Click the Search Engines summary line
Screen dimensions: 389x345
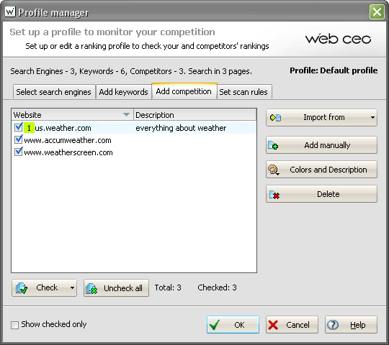tap(131, 72)
